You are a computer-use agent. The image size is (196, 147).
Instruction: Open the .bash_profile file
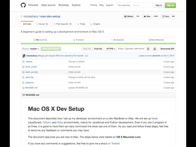pos(31,67)
